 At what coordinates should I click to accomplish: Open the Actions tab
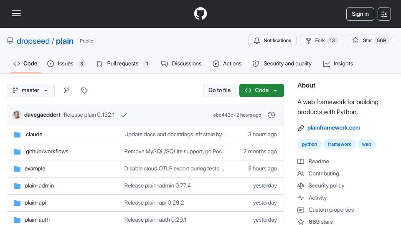[x=227, y=63]
